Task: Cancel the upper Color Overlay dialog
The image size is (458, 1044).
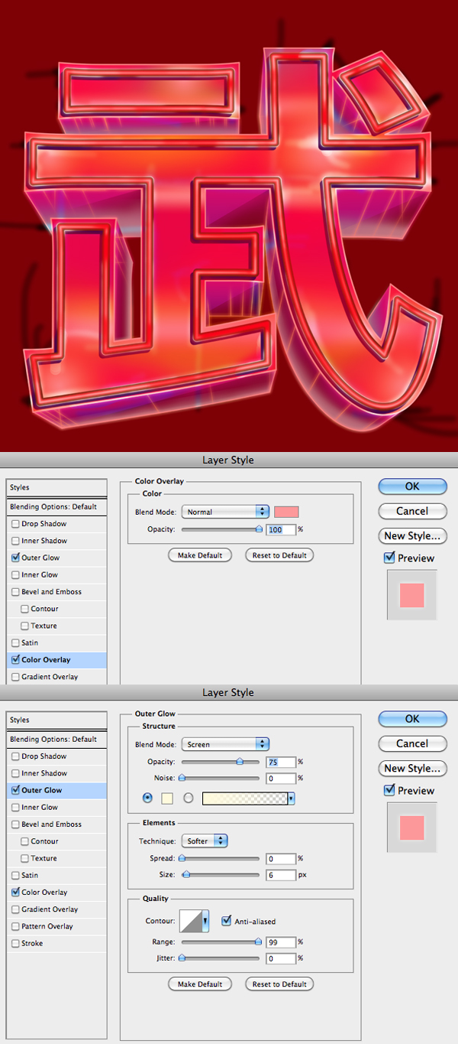Action: pos(412,511)
